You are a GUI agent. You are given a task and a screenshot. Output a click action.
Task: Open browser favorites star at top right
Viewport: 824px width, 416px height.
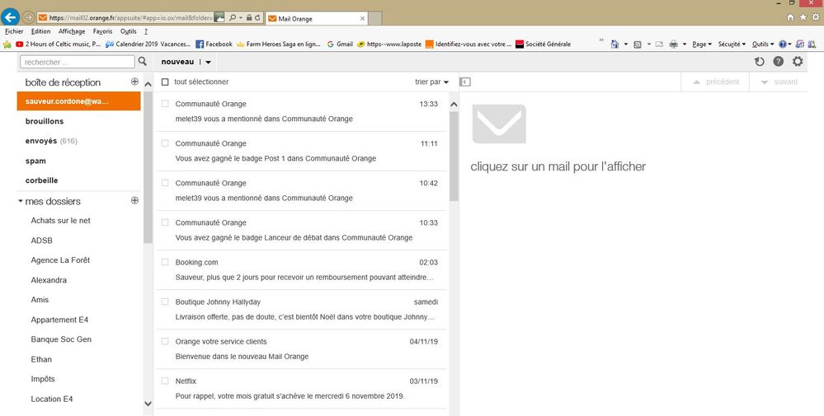pyautogui.click(x=803, y=17)
